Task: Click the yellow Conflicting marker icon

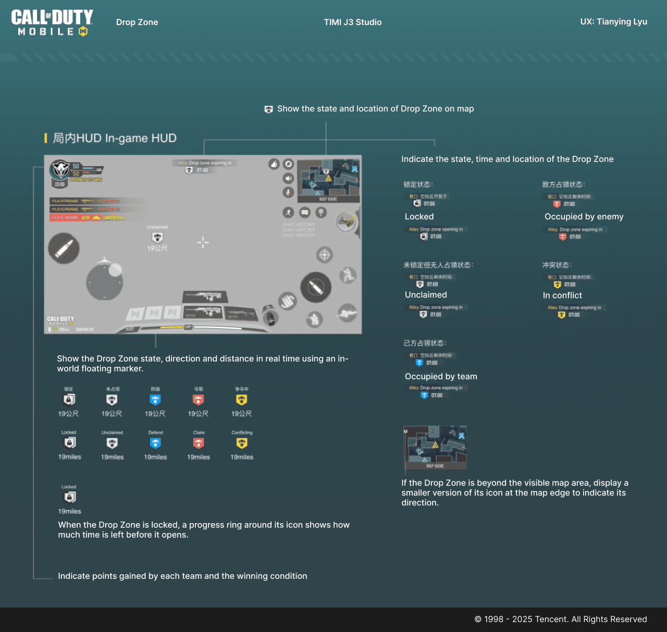Action: coord(242,443)
